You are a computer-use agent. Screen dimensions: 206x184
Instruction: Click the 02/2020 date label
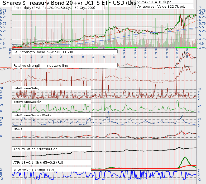(167, 53)
